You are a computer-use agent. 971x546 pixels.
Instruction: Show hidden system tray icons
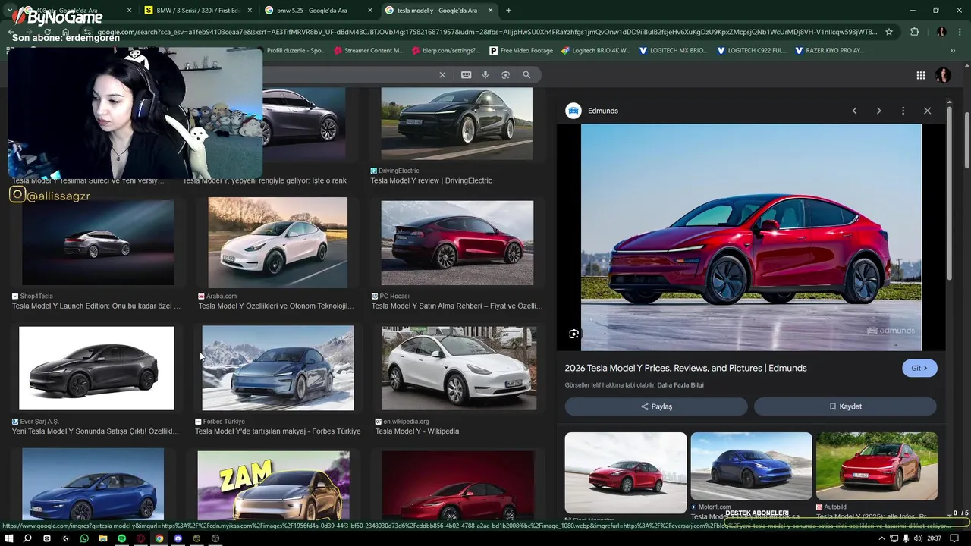point(881,538)
